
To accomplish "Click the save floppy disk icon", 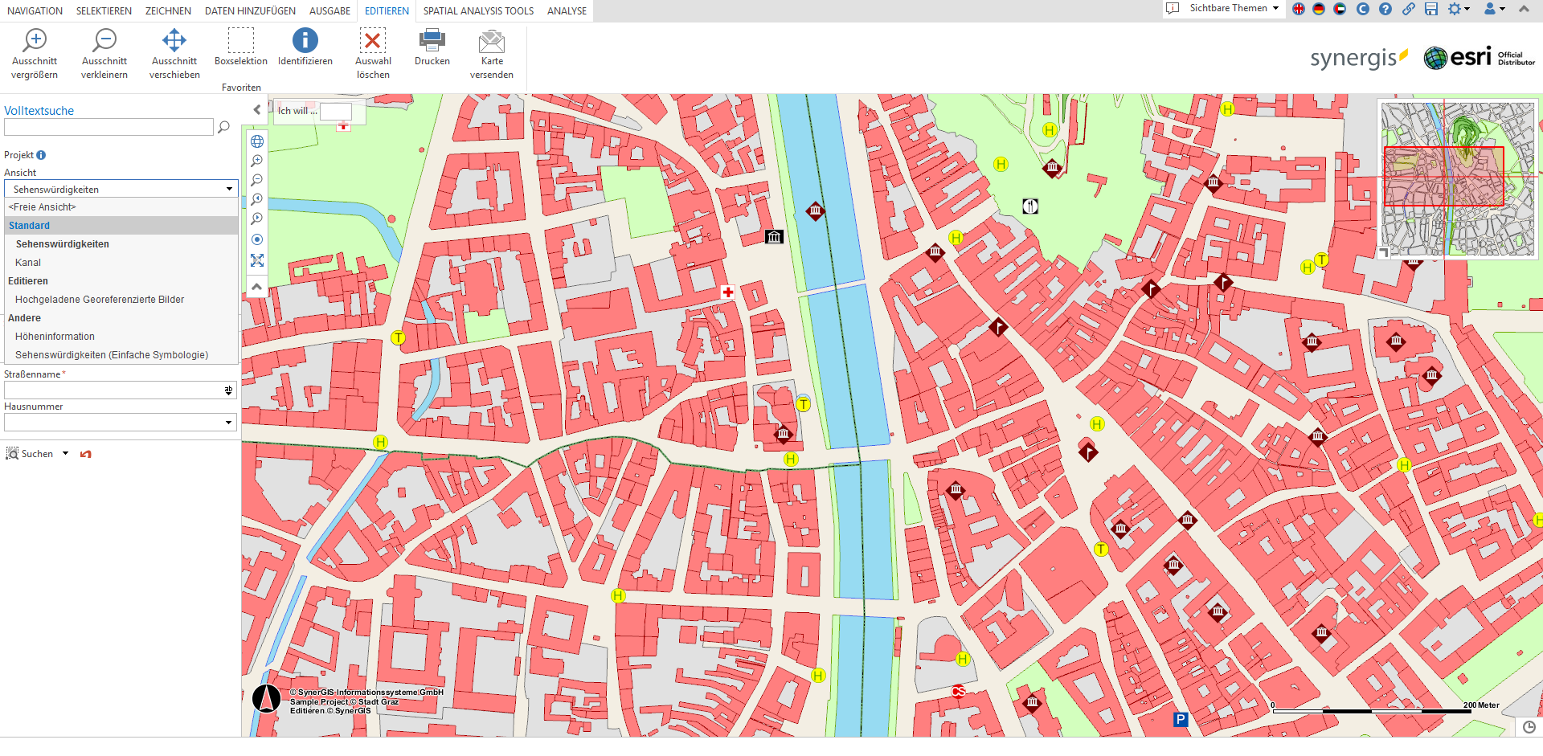I will tap(1431, 9).
